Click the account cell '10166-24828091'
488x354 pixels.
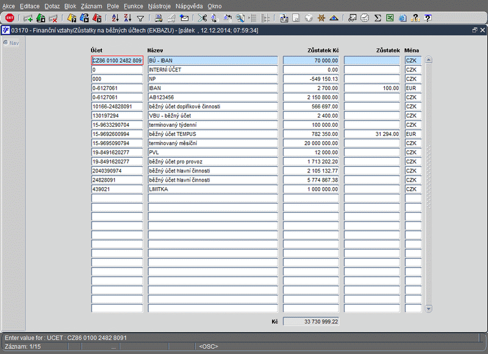[x=117, y=106]
